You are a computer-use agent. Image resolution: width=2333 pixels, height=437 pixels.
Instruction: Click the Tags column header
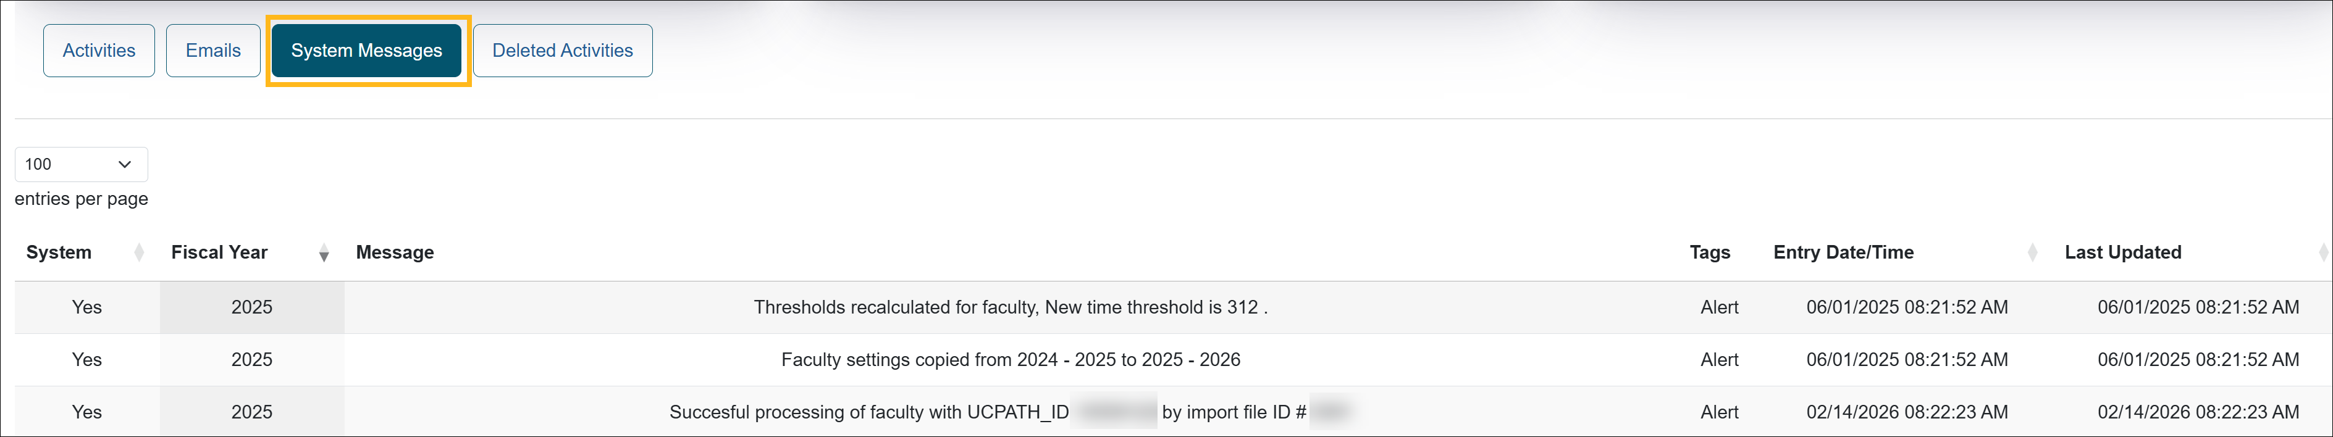point(1711,252)
